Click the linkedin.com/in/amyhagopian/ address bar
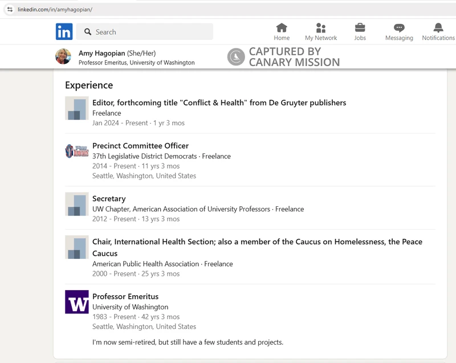This screenshot has width=456, height=363. pyautogui.click(x=55, y=10)
